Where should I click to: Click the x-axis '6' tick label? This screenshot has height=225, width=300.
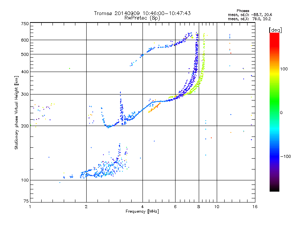175,207
